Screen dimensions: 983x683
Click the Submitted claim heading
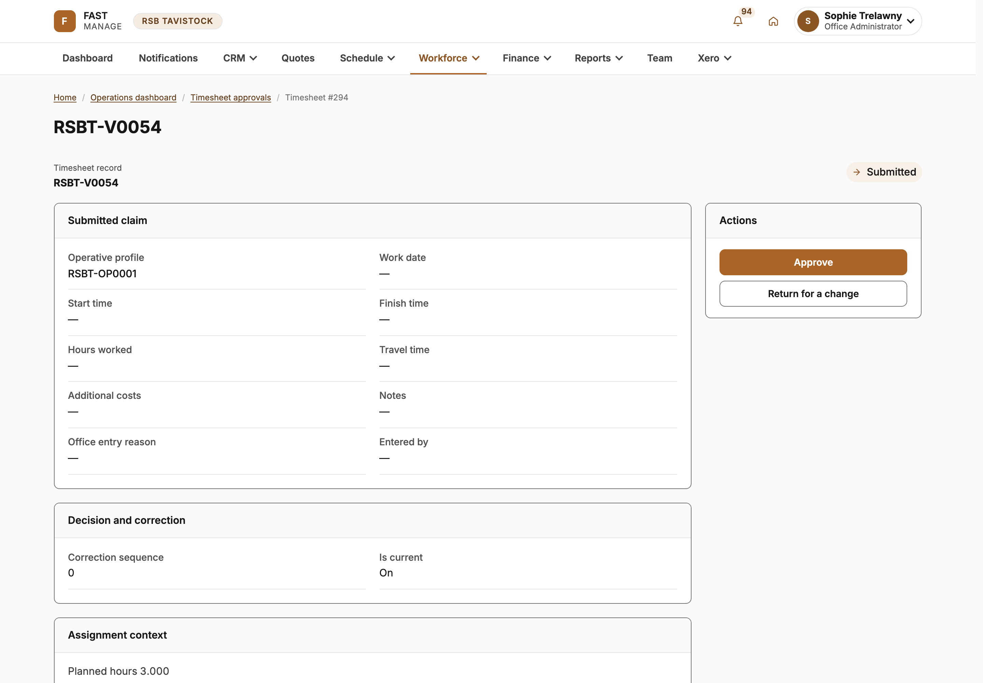pyautogui.click(x=108, y=220)
